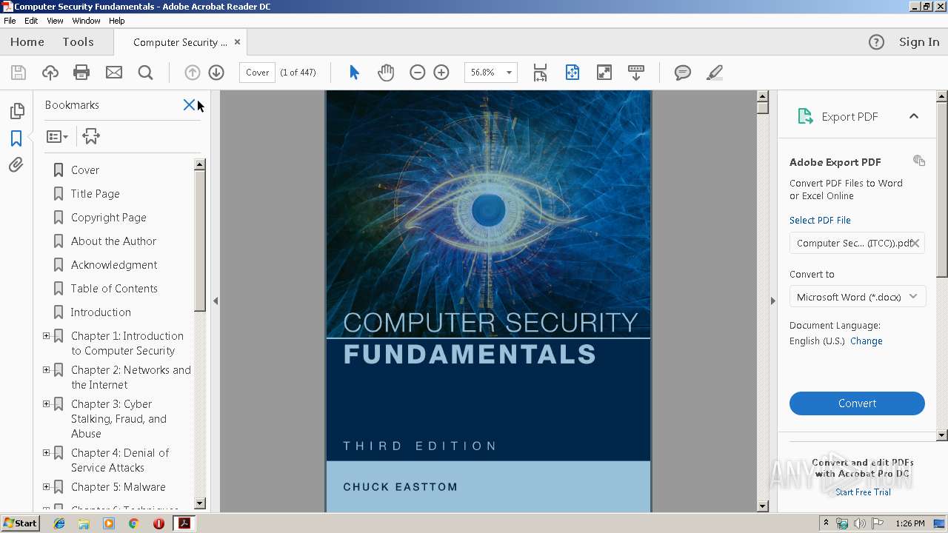Screen dimensions: 948x533
Task: Close the Bookmarks panel
Action: [x=189, y=105]
